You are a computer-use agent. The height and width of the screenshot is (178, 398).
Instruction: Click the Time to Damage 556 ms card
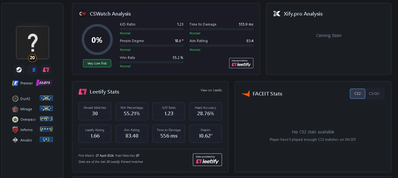point(169,134)
